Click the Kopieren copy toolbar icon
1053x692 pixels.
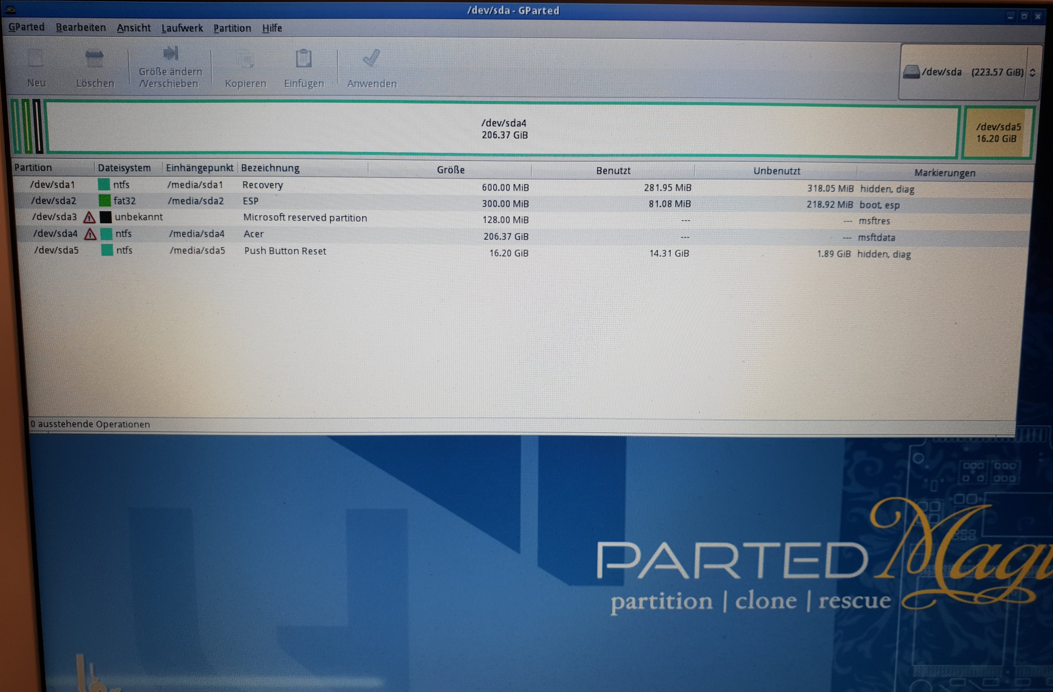(245, 60)
